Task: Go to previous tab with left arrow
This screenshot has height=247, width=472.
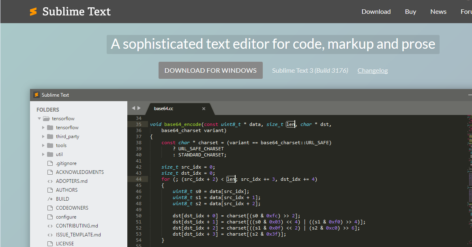Action: click(133, 108)
